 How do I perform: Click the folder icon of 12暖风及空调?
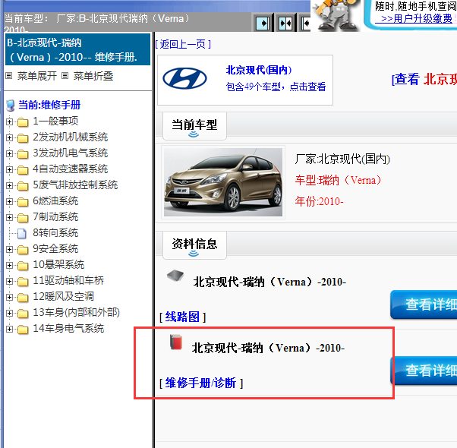23,298
